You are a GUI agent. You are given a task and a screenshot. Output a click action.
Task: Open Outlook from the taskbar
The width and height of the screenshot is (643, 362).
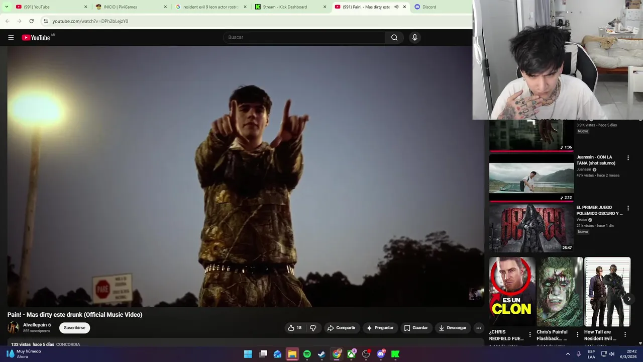click(x=277, y=354)
